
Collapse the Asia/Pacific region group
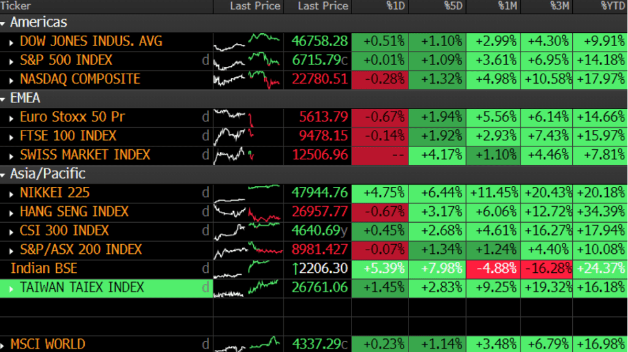[x=4, y=174]
